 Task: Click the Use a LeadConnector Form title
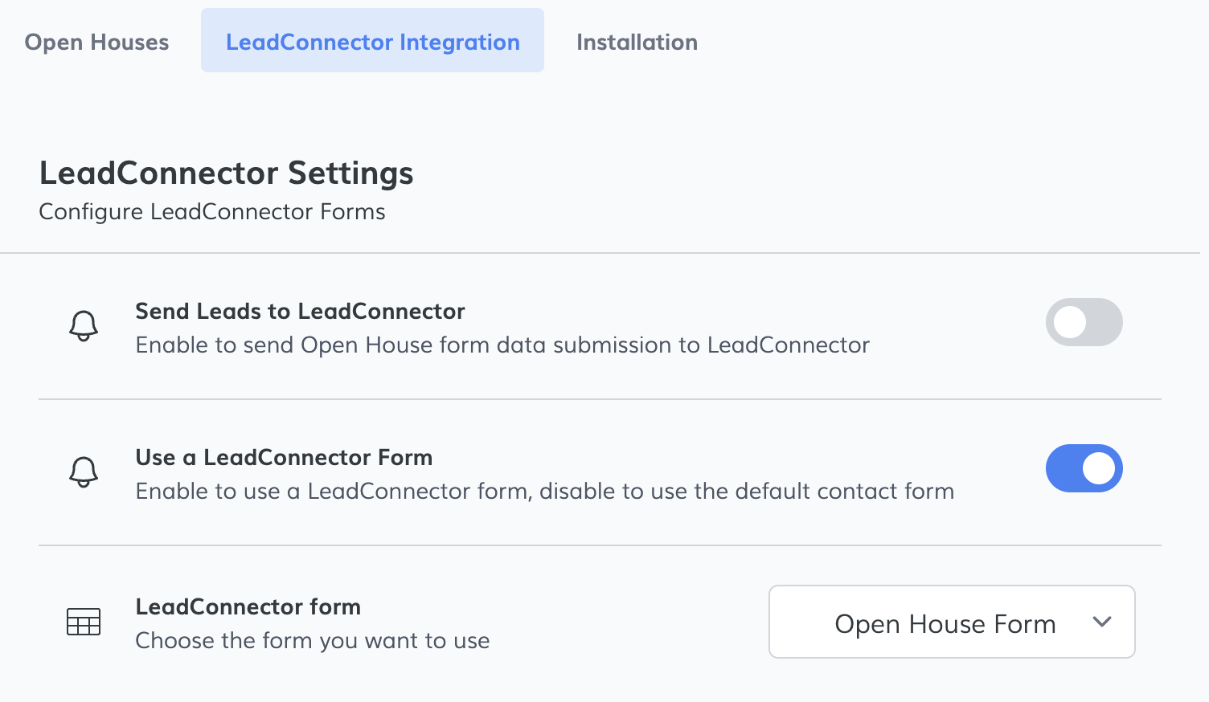tap(284, 457)
